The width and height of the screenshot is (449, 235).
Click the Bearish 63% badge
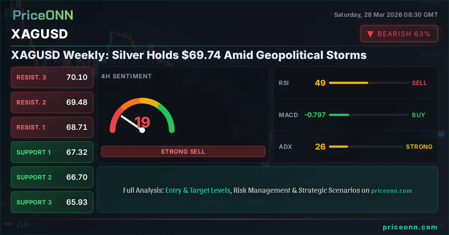pyautogui.click(x=399, y=34)
